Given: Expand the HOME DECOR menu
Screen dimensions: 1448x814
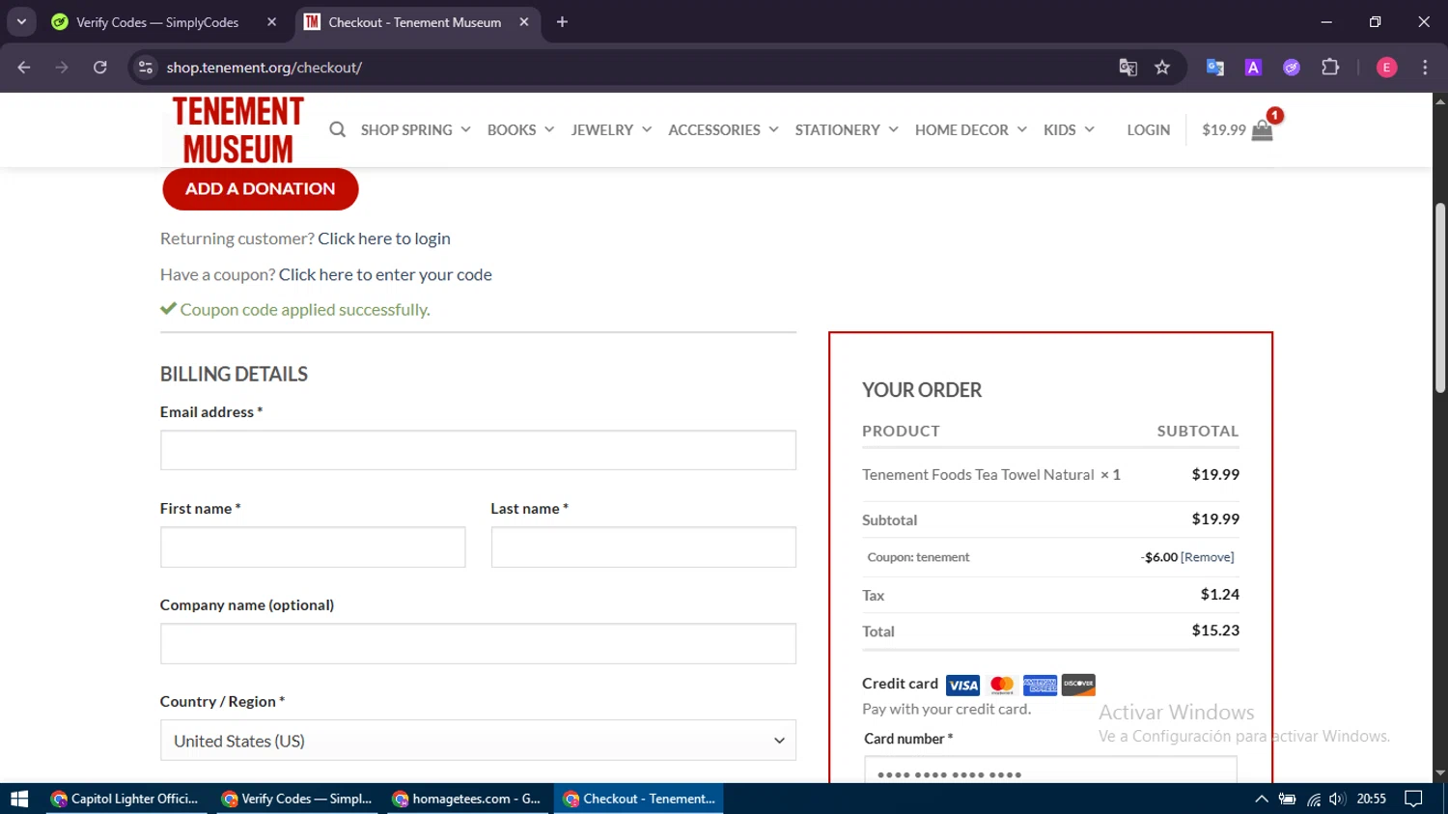Looking at the screenshot, I should click(971, 129).
